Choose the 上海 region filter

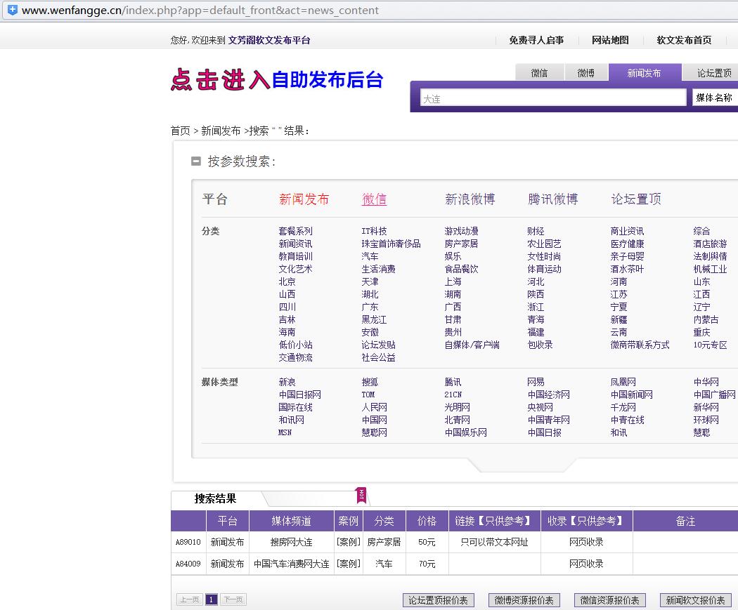(453, 282)
